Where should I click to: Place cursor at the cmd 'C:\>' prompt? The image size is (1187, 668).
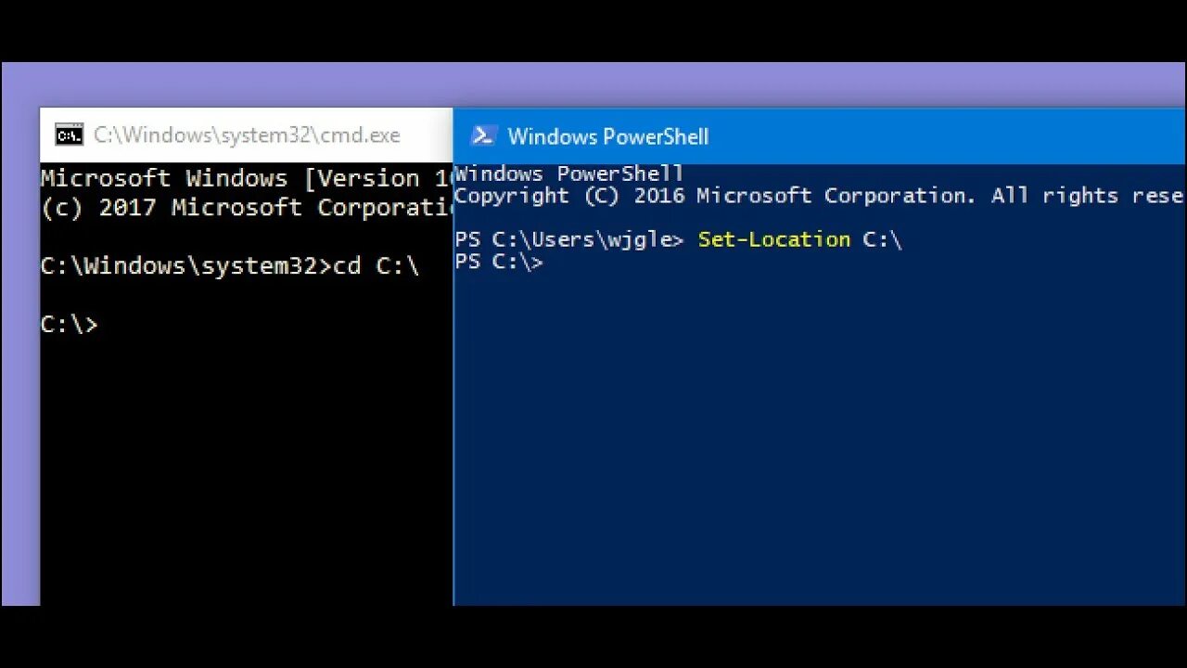pyautogui.click(x=70, y=325)
